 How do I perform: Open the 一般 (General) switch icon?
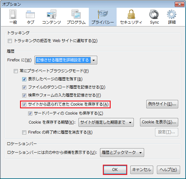(x=13, y=15)
